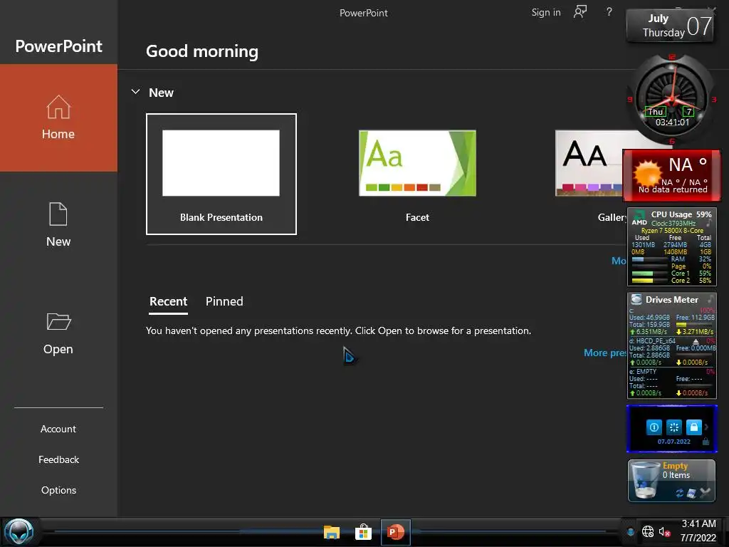Click the power button in the control gadget
The image size is (729, 547).
click(x=654, y=427)
